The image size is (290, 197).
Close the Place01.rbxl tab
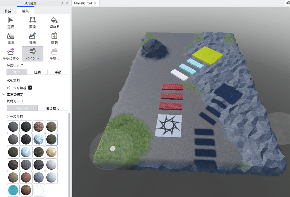(x=95, y=3)
